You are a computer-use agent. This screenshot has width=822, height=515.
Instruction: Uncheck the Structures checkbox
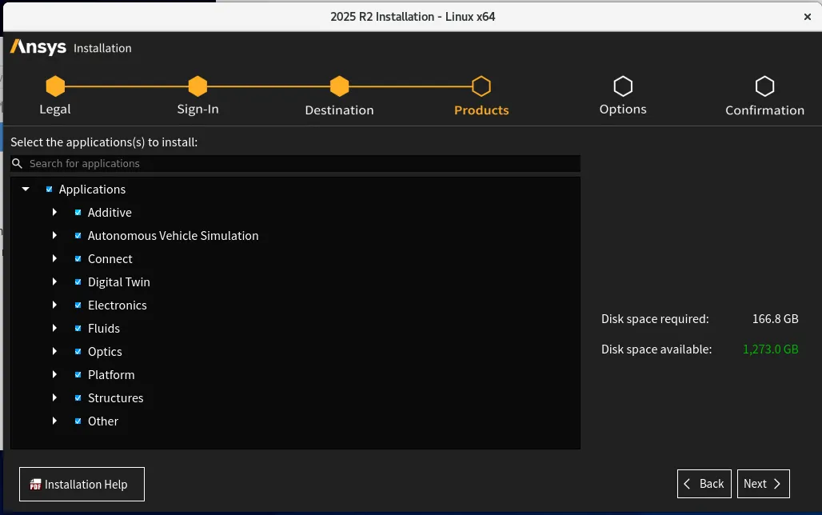(x=78, y=397)
